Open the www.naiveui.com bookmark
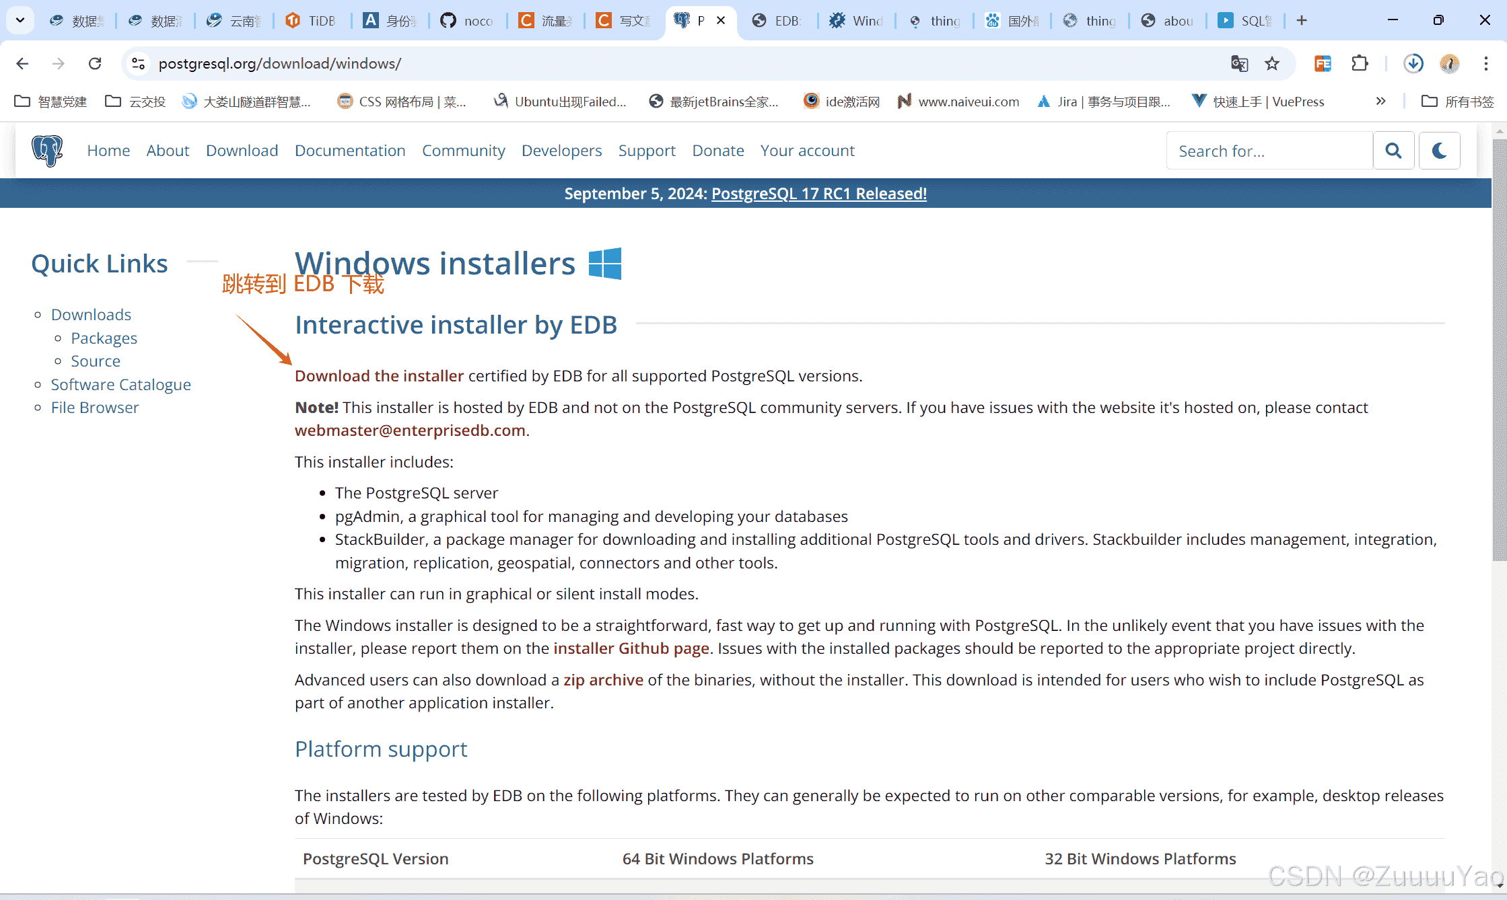Viewport: 1507px width, 900px height. tap(958, 101)
